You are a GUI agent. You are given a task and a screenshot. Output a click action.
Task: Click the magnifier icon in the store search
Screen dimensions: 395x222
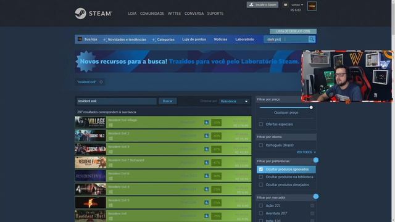[x=312, y=39]
